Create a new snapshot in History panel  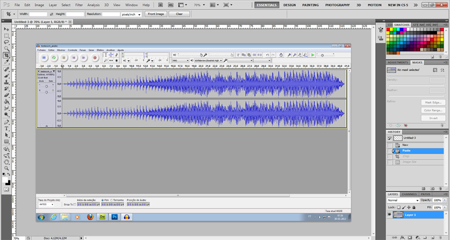pos(432,189)
